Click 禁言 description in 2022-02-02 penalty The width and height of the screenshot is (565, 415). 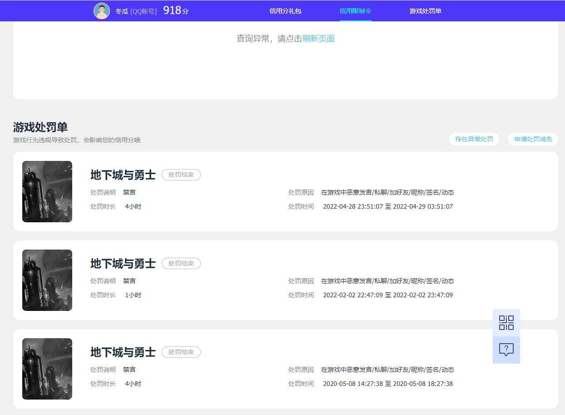(129, 281)
